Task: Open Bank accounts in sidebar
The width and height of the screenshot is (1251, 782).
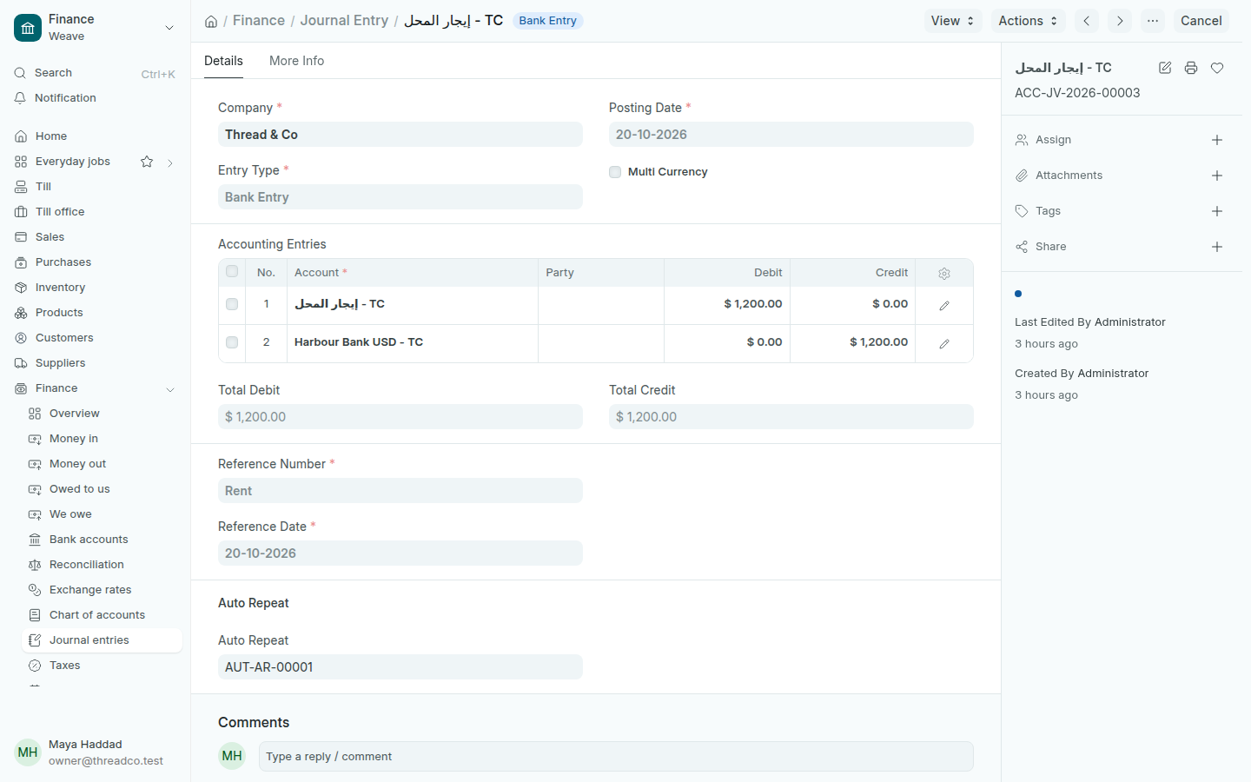Action: coord(103,540)
